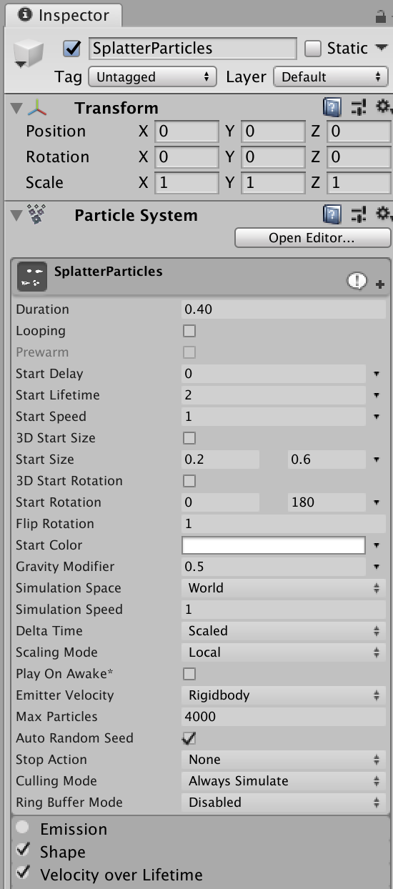The width and height of the screenshot is (393, 889).
Task: Click the GameObject cube icon picker
Action: pyautogui.click(x=29, y=54)
